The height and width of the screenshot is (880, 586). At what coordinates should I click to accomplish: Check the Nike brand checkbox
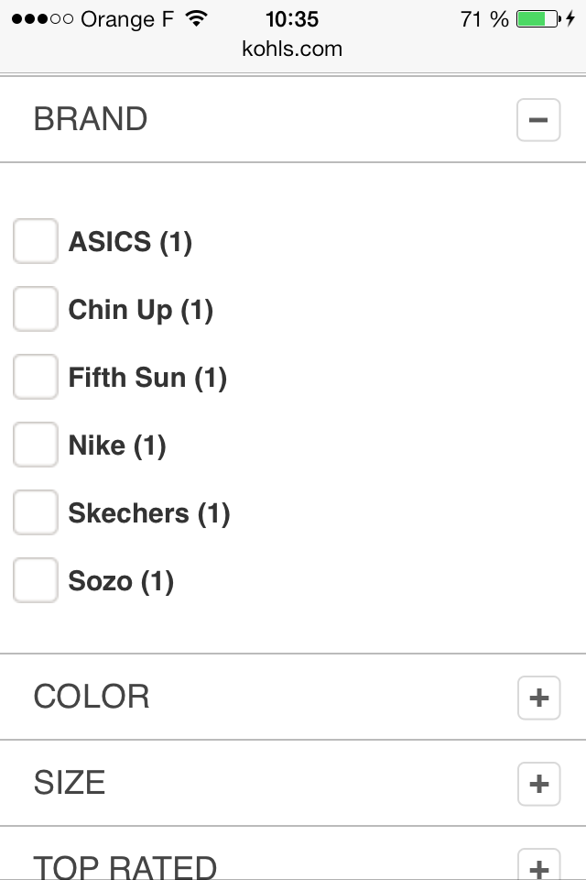[x=35, y=445]
